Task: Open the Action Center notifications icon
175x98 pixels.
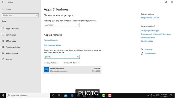Action: click(171, 96)
